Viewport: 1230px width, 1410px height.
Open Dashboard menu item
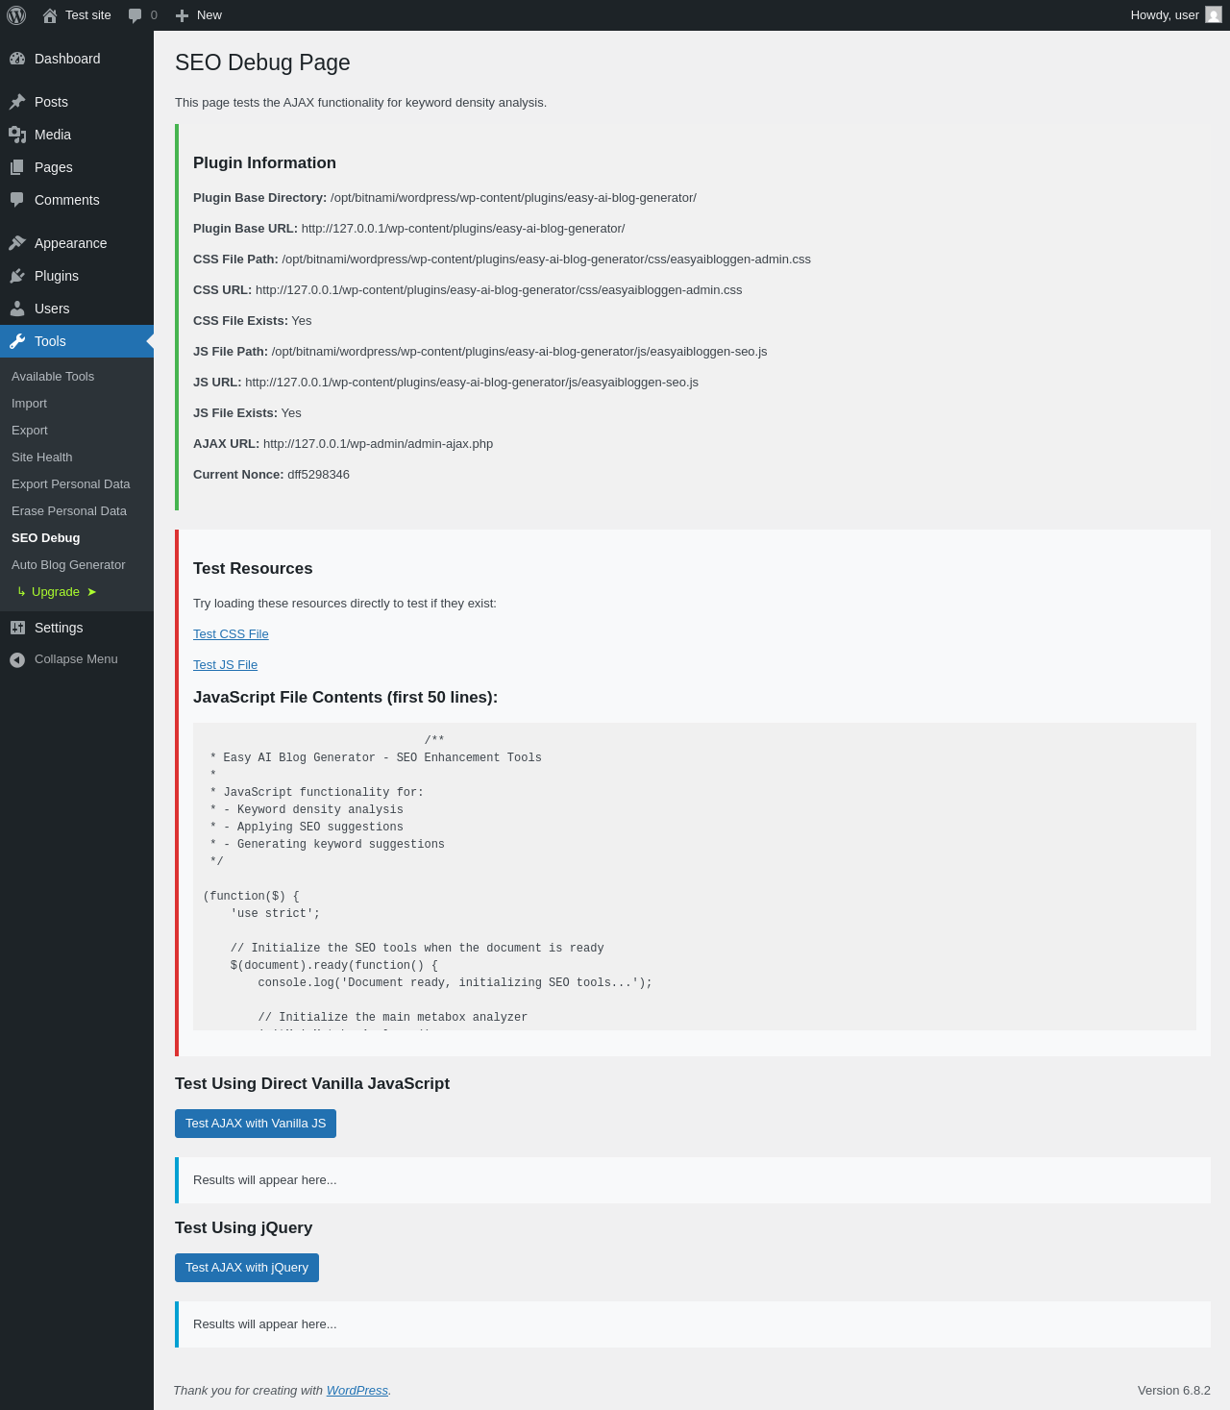(x=77, y=59)
